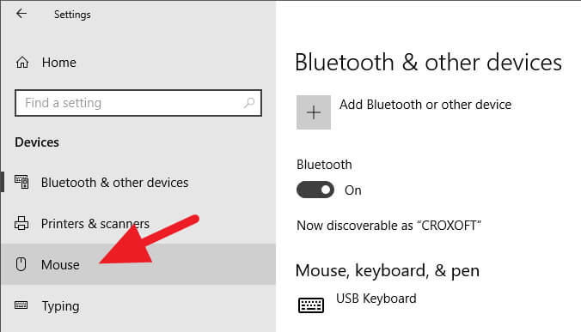The image size is (581, 332).
Task: Click the Bluetooth & other devices icon
Action: (21, 182)
